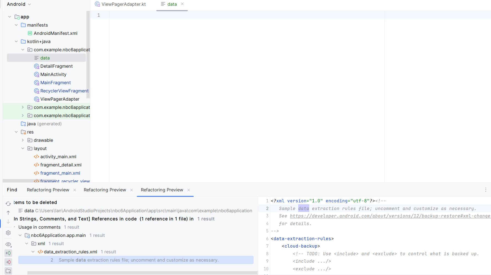Open fragment_main.xml layout file
The height and width of the screenshot is (275, 491).
(60, 173)
